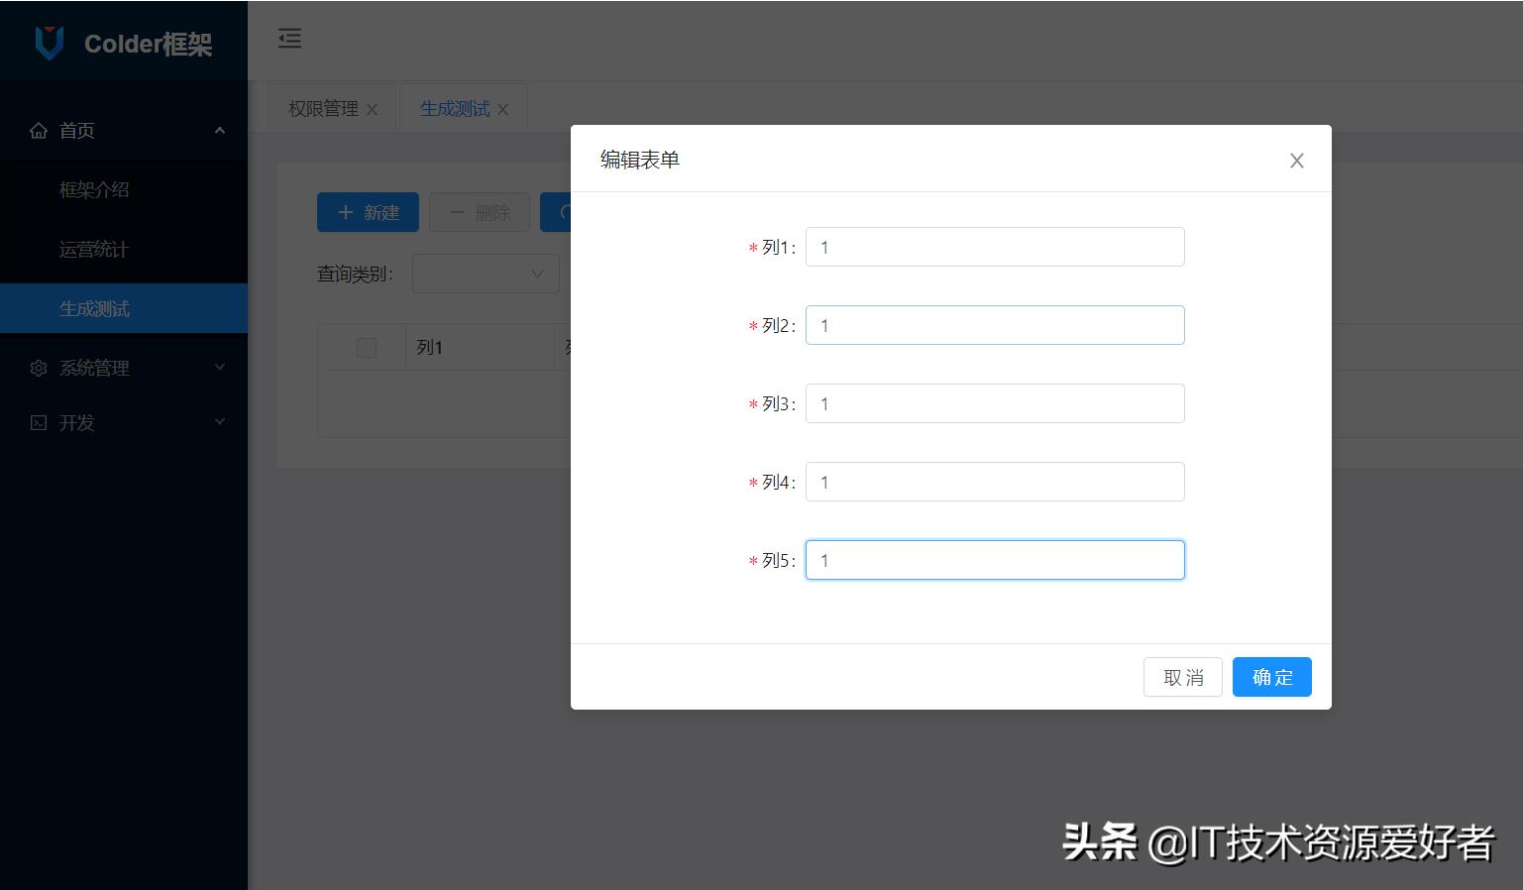This screenshot has width=1523, height=890.
Task: Select all rows with the header checkbox
Action: tap(366, 347)
